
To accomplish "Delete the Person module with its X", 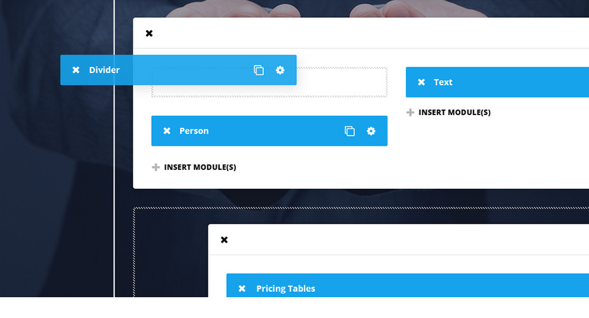I will point(167,131).
